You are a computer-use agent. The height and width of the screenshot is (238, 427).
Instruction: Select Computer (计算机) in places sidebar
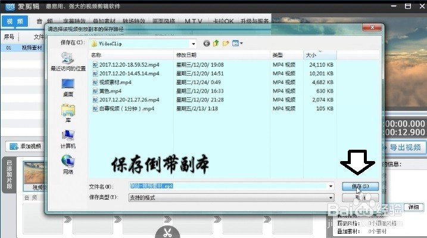pos(68,139)
